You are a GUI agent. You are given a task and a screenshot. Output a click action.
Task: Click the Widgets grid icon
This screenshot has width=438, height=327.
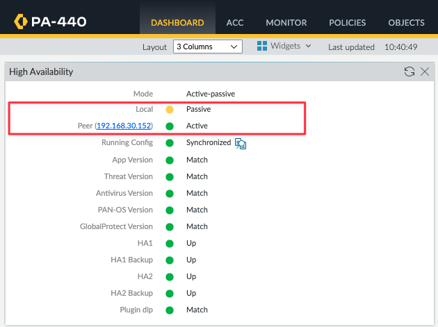point(261,46)
